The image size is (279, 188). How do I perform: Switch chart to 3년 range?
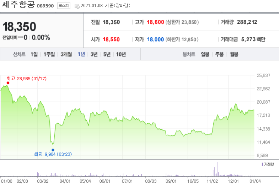coord(94,54)
